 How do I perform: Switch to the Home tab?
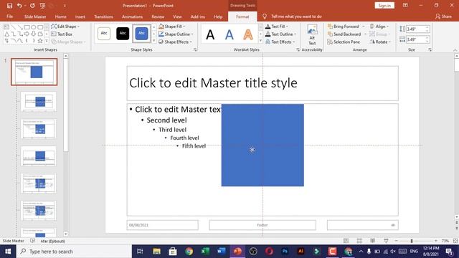point(60,16)
